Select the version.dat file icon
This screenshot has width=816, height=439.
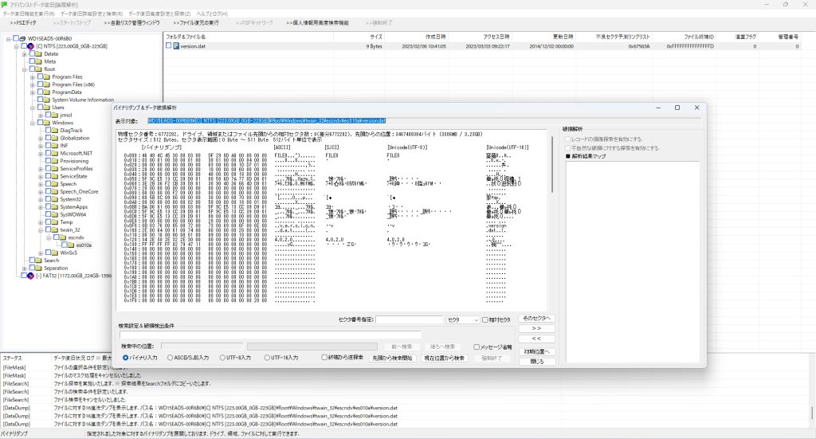click(177, 46)
